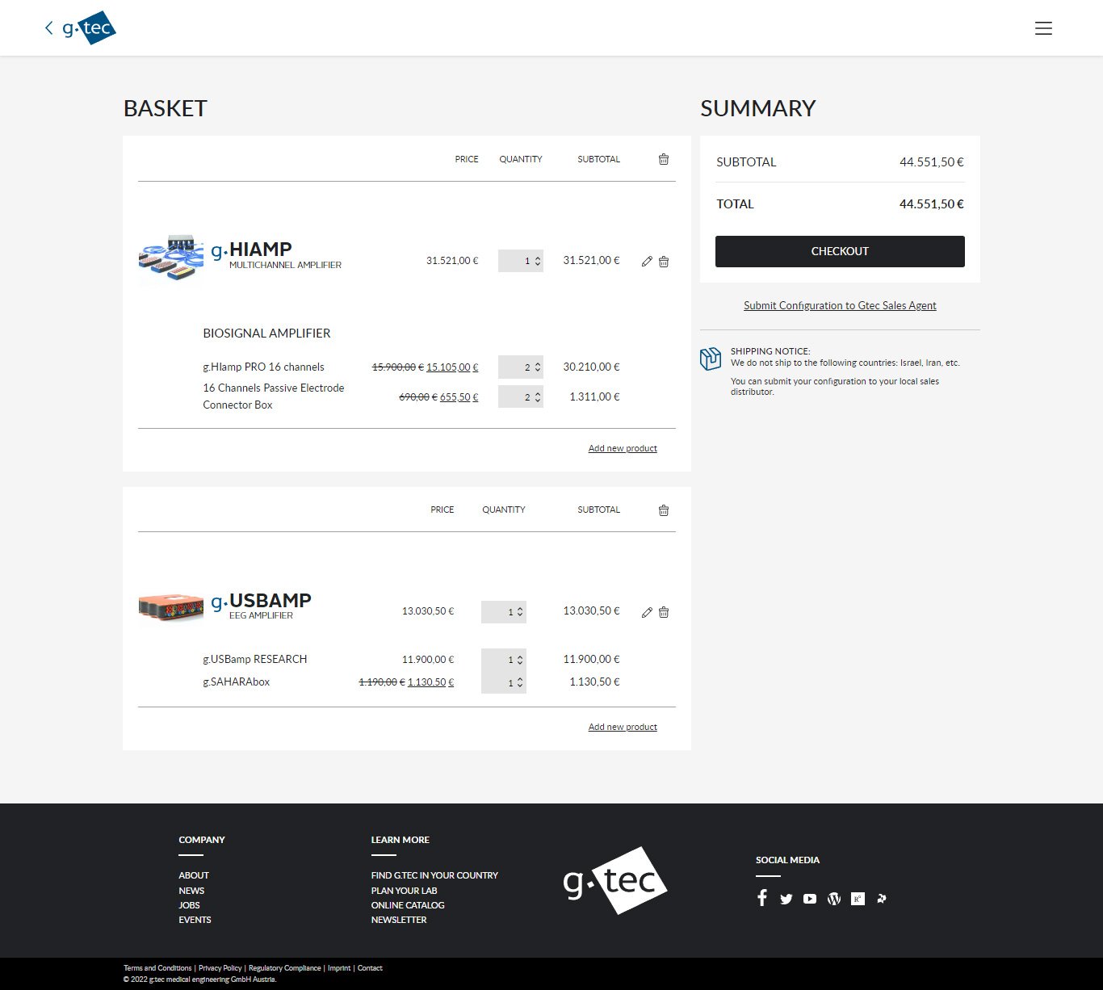Submit Configuration to Gtec Sales Agent
This screenshot has height=990, width=1103.
(x=840, y=305)
